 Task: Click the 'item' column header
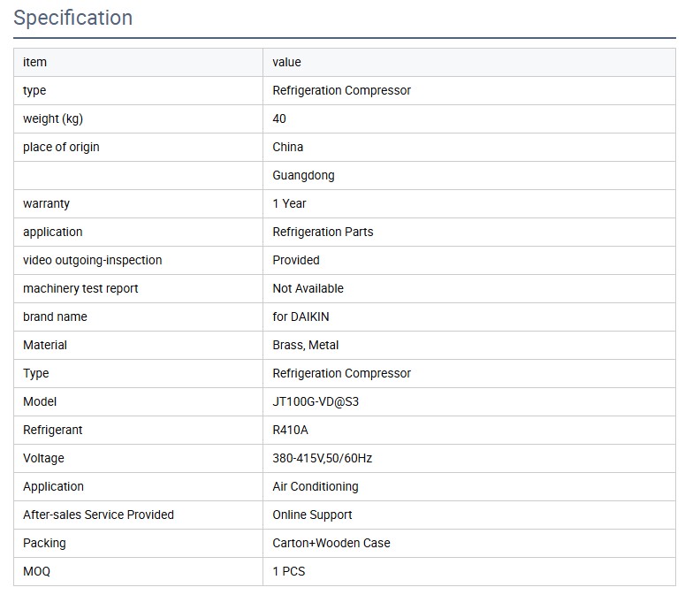click(35, 62)
